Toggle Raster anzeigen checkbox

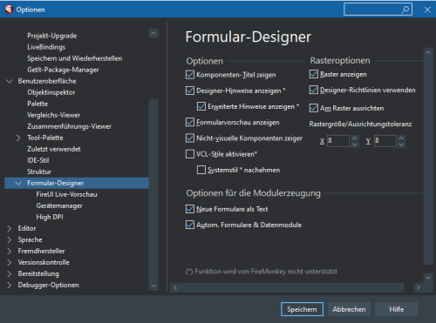click(x=314, y=74)
